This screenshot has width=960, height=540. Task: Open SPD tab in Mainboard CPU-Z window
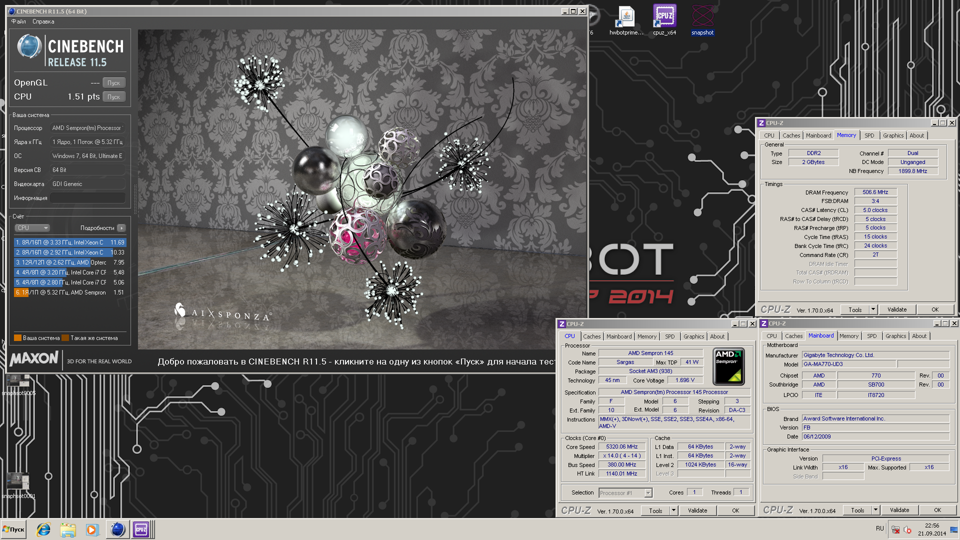point(871,336)
